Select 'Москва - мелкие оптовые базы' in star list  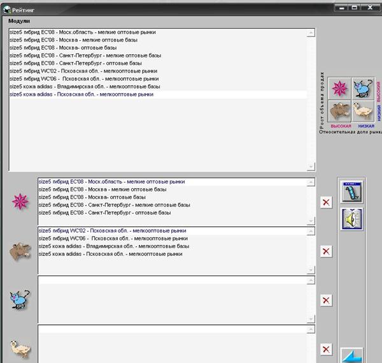coord(173,189)
